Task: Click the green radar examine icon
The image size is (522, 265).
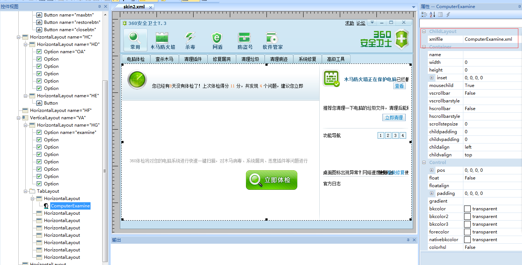Action: 137,79
